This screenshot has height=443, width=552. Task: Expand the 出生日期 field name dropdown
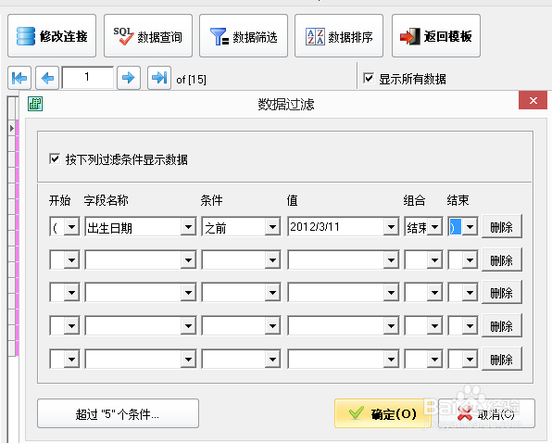coord(188,227)
